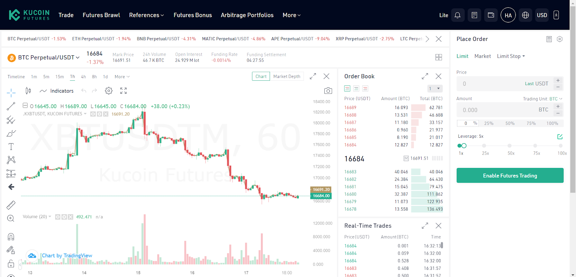Select the chart zoom in tool

point(11,219)
